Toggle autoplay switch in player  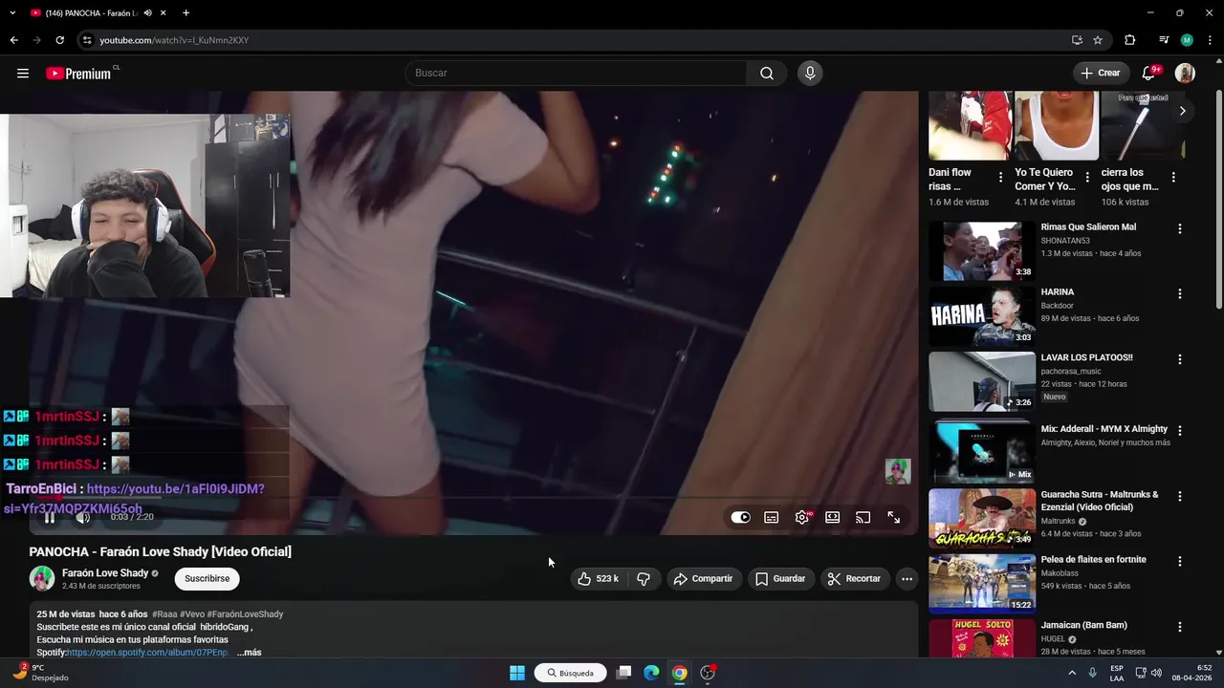click(x=741, y=517)
